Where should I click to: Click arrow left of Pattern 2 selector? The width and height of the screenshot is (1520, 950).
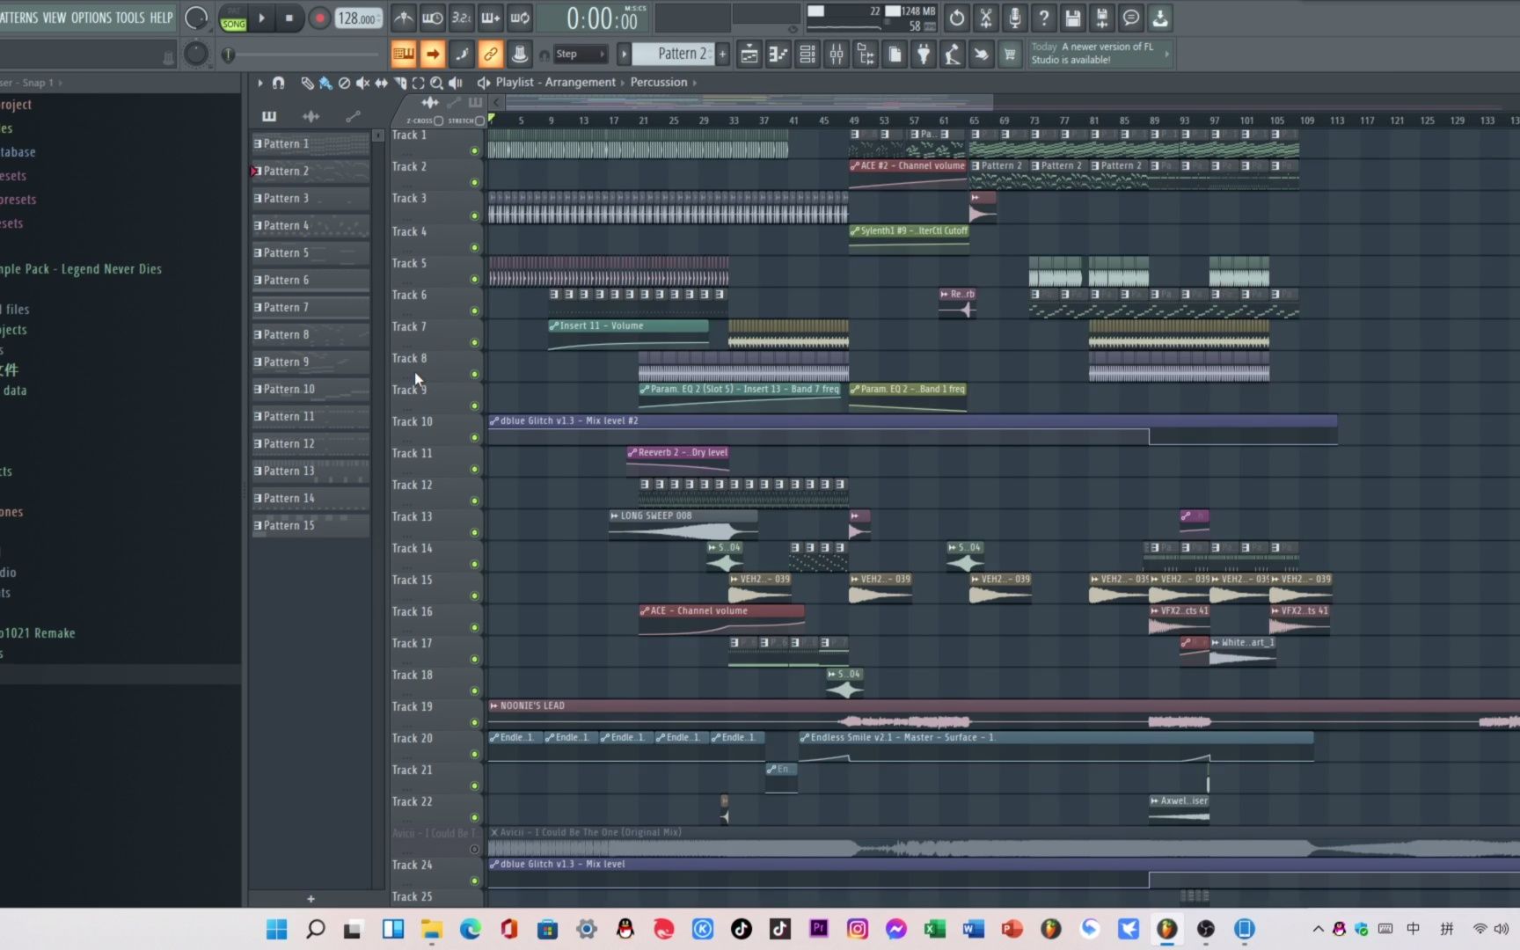(624, 54)
